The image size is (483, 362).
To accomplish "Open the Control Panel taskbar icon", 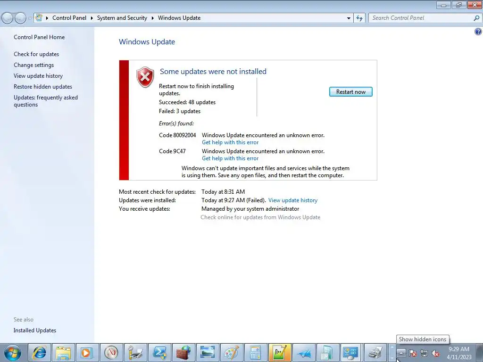I will point(351,353).
